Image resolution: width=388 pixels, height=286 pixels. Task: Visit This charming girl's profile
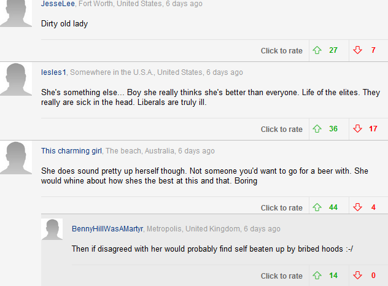71,151
